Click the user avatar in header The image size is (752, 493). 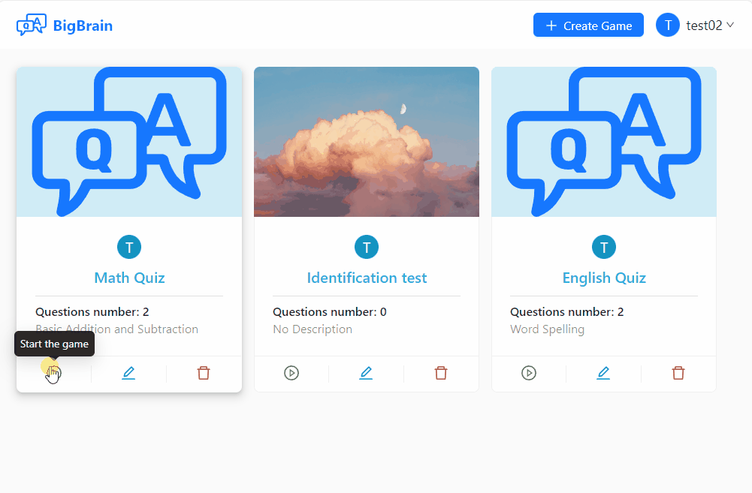point(668,26)
